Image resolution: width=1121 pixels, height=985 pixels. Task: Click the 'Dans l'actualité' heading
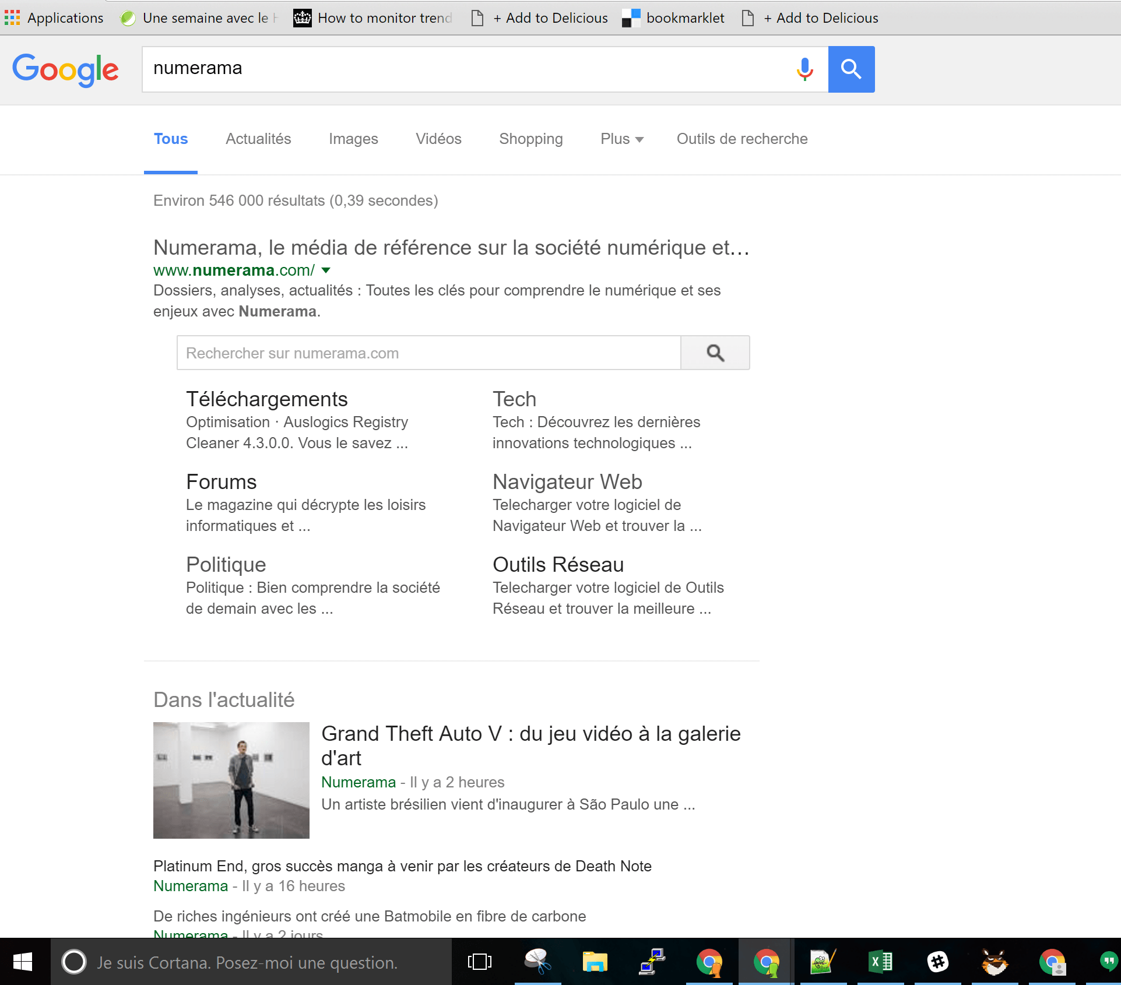coord(224,700)
